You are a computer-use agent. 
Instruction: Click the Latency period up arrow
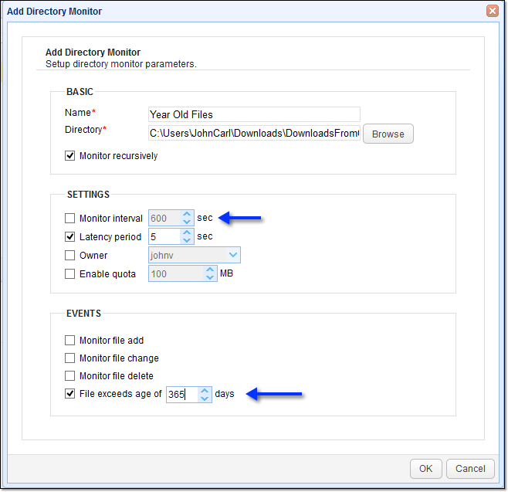tap(186, 233)
